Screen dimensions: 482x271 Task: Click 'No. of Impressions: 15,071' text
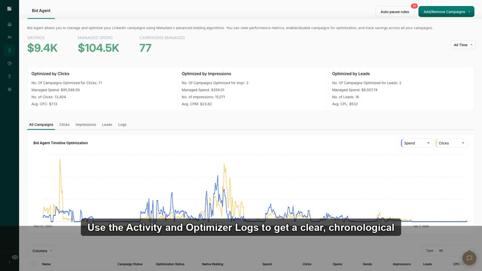[203, 97]
